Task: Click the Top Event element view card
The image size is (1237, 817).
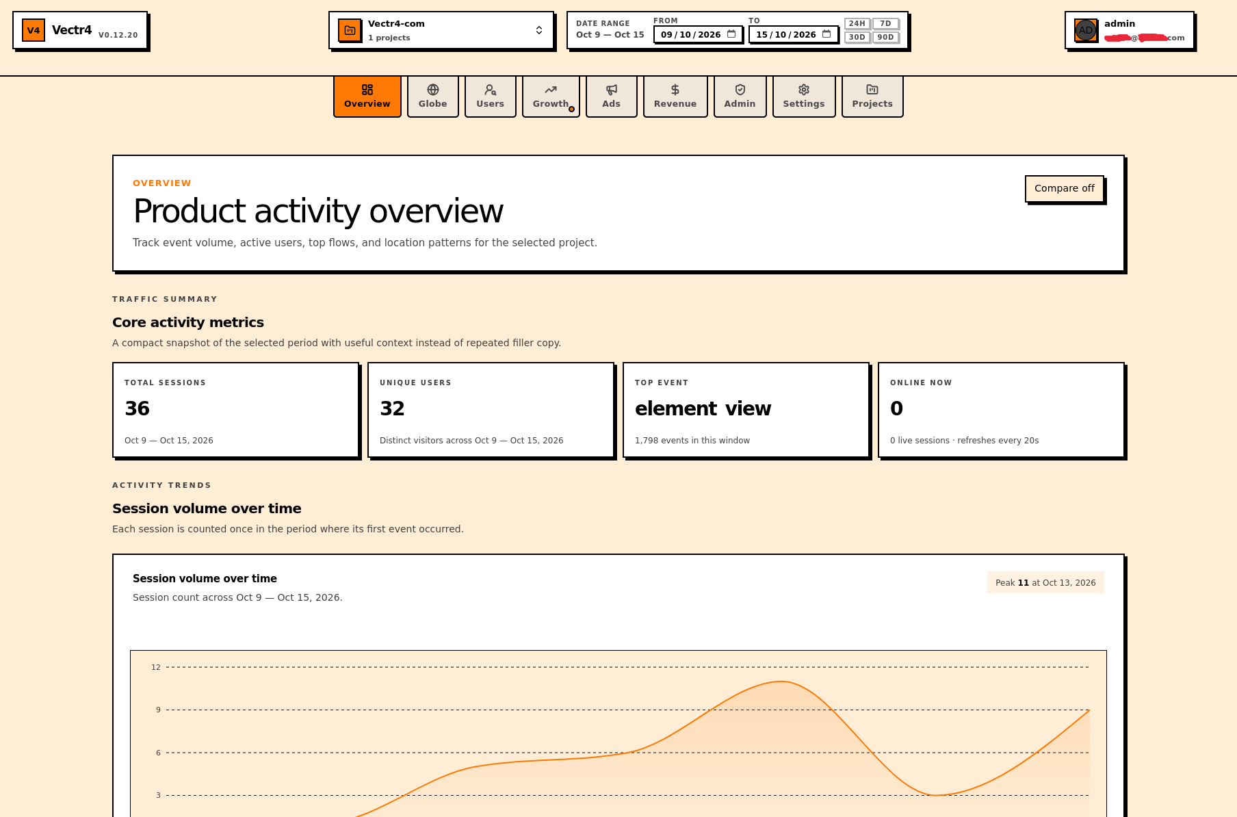Action: click(746, 410)
